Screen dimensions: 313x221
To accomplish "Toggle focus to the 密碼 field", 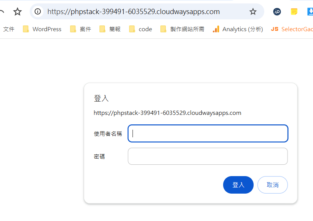I will pos(208,156).
